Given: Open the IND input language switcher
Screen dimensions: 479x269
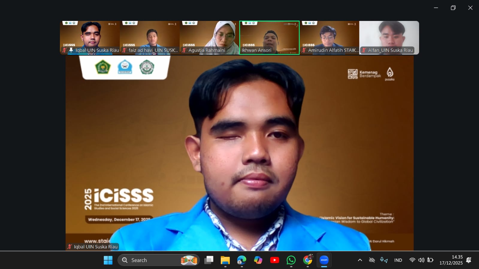Looking at the screenshot, I should click(x=398, y=260).
